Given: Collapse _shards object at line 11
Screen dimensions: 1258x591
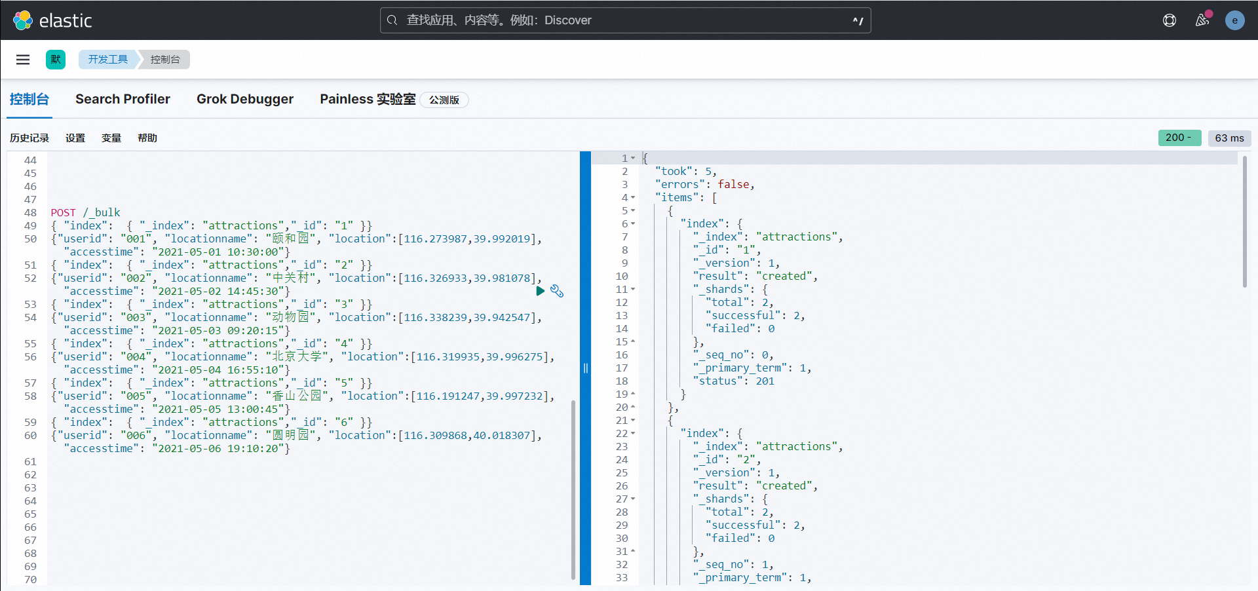Looking at the screenshot, I should pos(633,290).
